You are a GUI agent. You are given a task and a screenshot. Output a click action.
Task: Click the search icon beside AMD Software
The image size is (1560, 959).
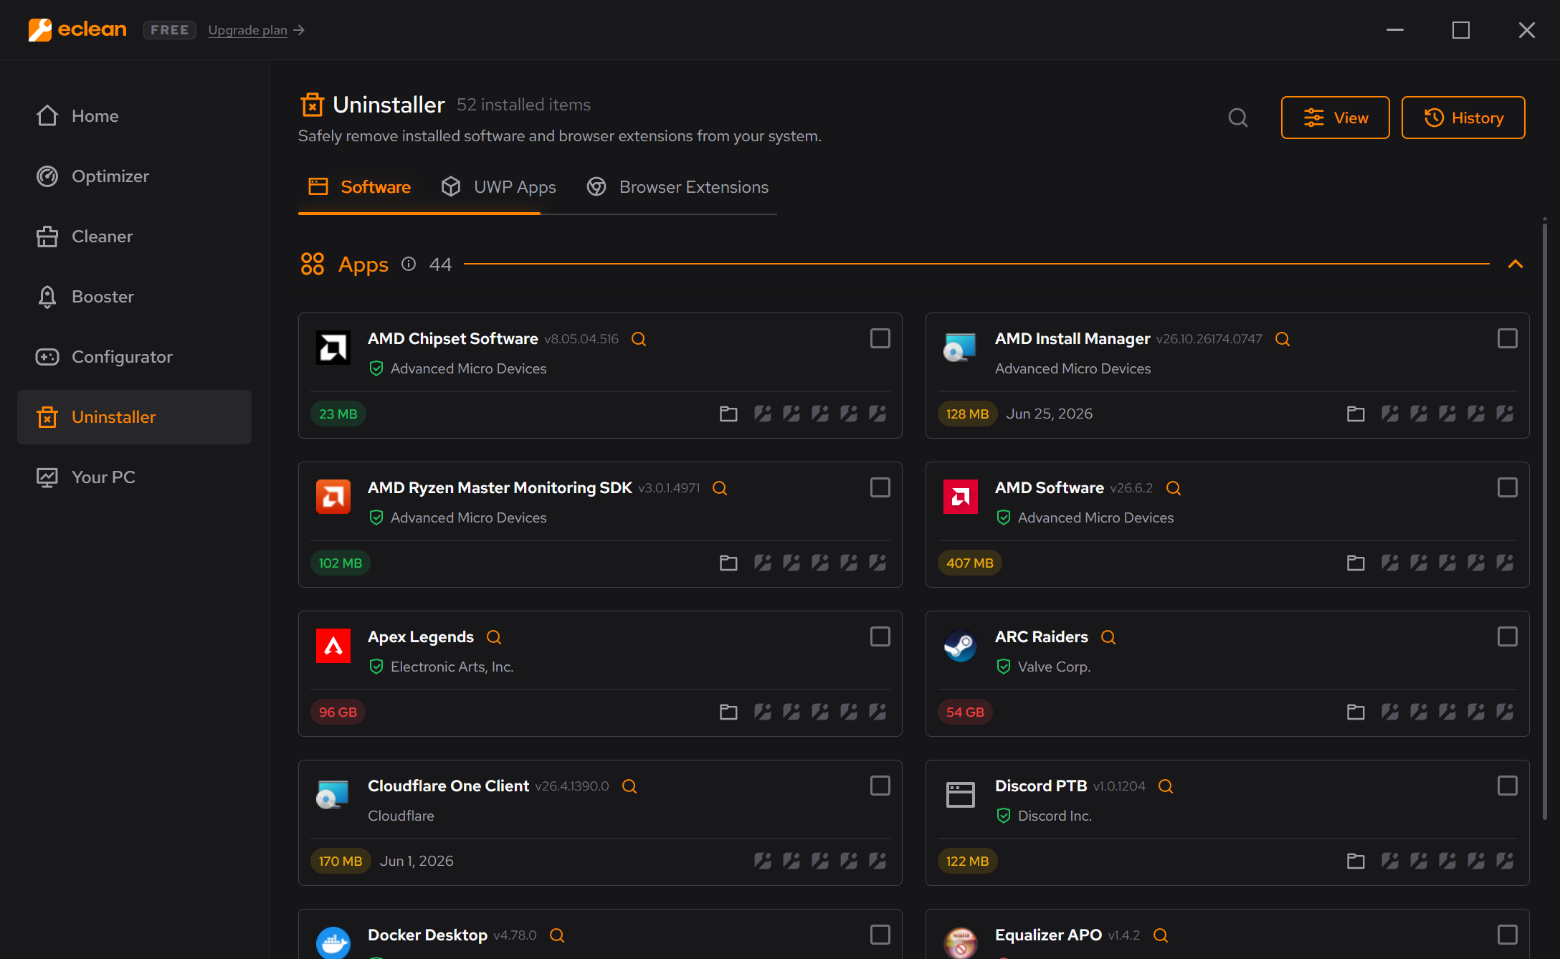click(x=1174, y=488)
